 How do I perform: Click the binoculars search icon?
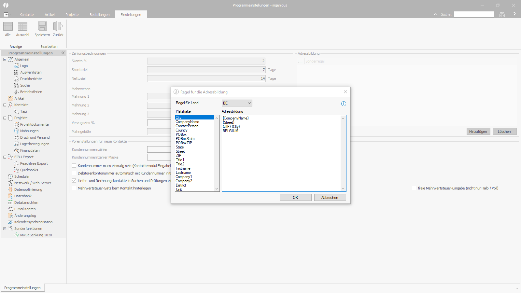pos(502,14)
